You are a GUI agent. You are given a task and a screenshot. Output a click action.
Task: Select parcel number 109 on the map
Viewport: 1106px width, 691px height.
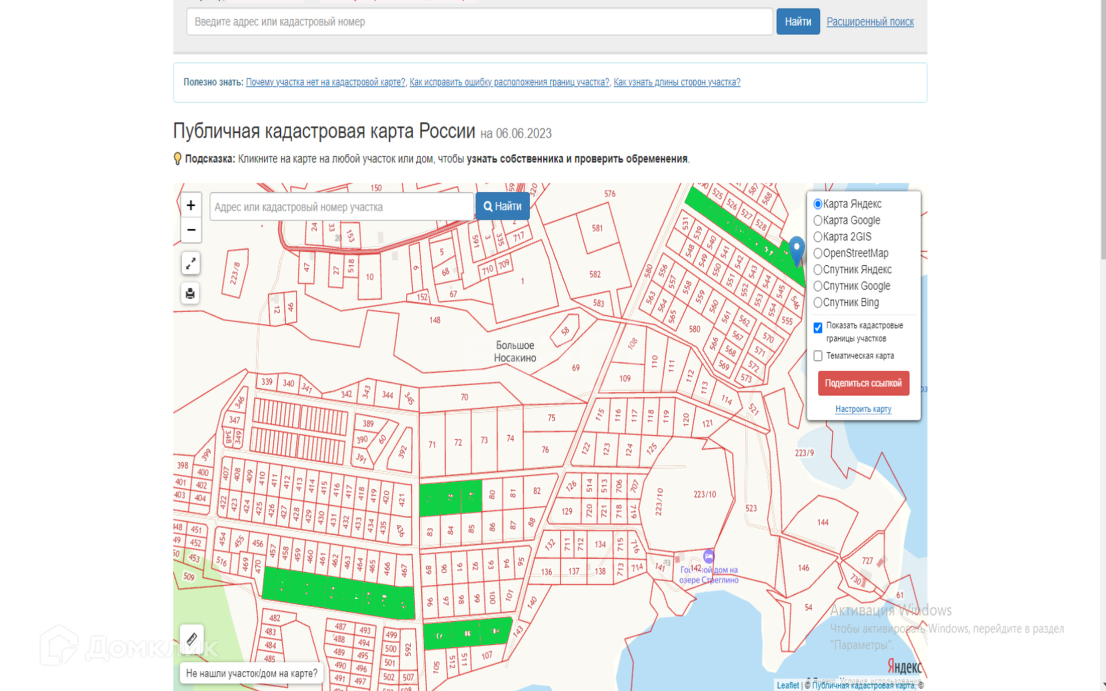click(x=625, y=378)
